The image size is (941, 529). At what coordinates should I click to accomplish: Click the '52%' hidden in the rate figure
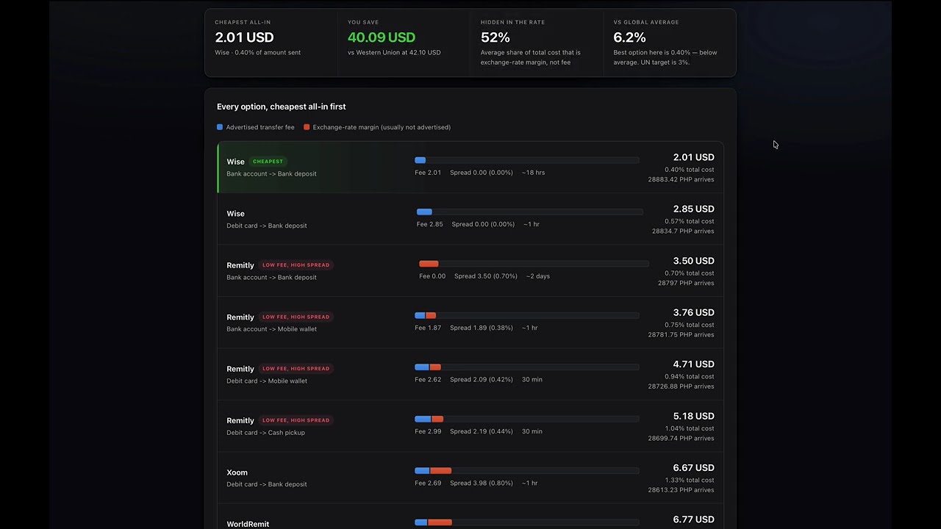495,37
